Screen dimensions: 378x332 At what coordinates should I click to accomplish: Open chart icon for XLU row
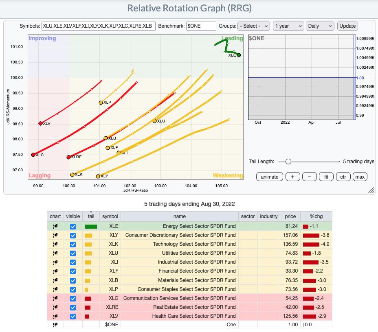click(x=55, y=253)
